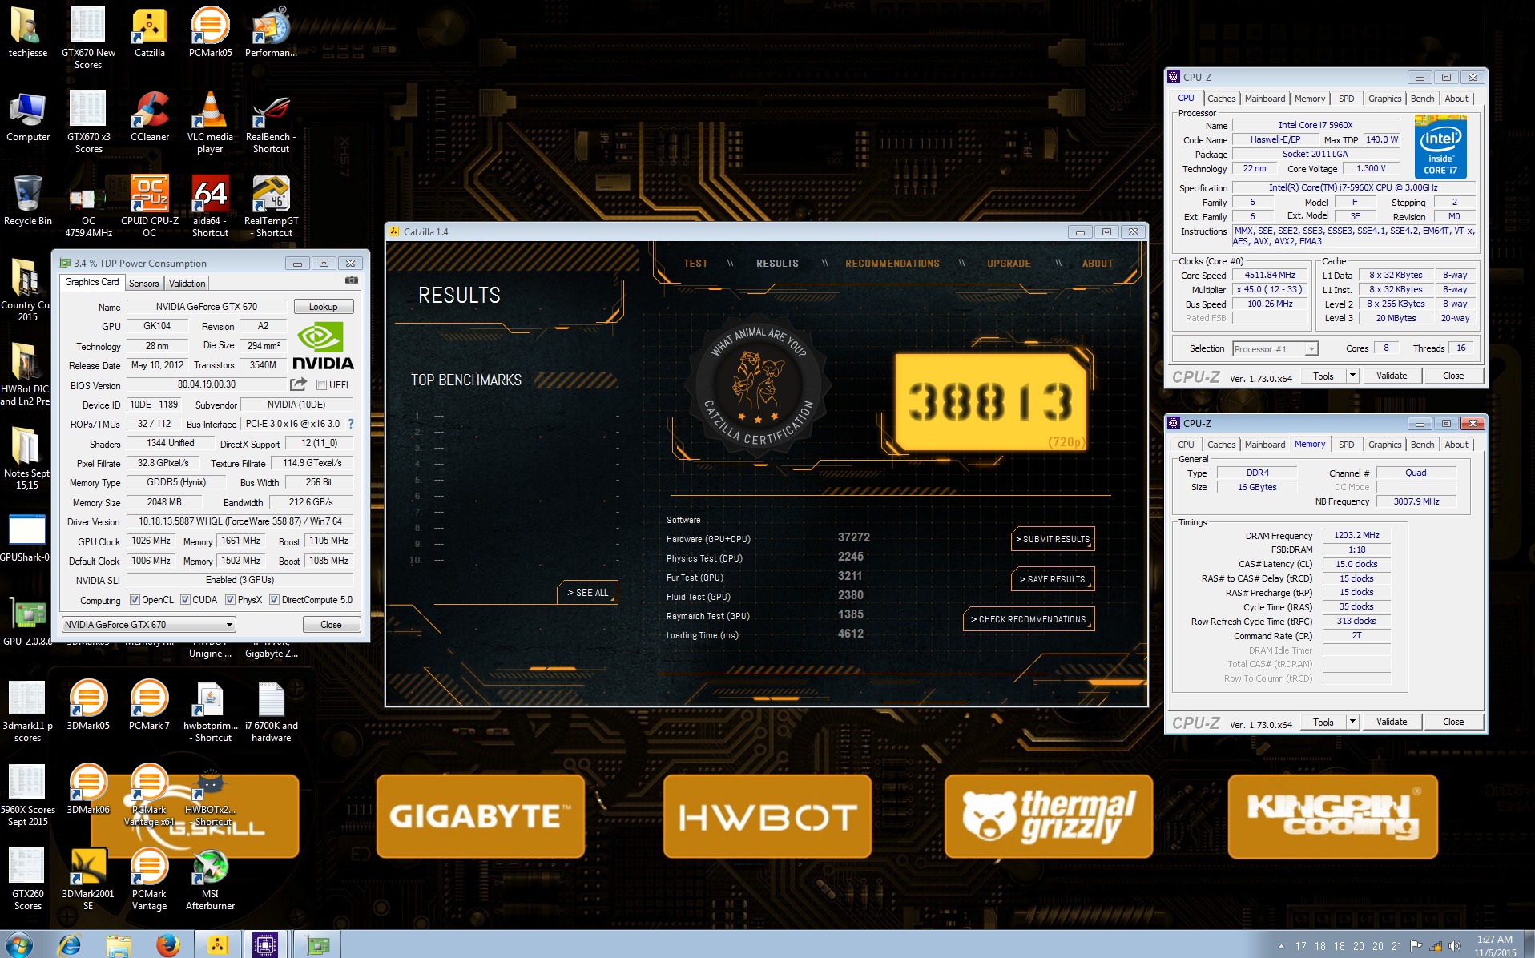Click the BIOS version field 80.04.19.00.30
Viewport: 1535px width, 958px height.
pos(207,384)
